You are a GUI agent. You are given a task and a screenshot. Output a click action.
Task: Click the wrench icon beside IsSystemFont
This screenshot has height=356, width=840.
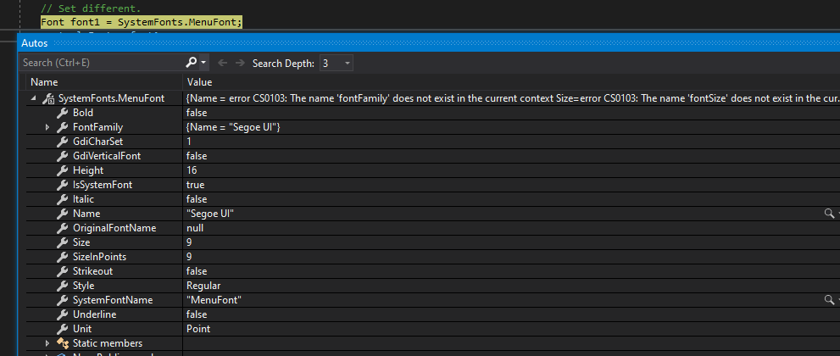point(62,186)
